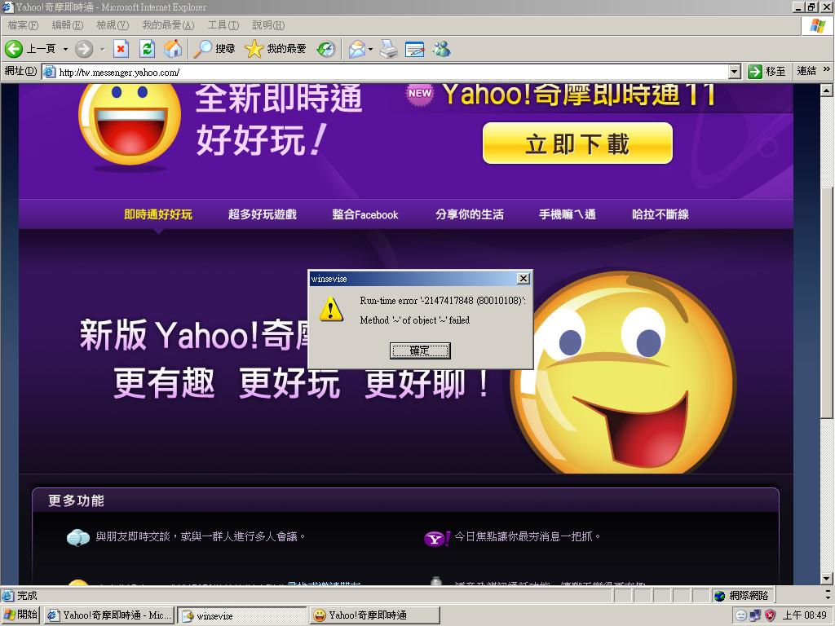Switch to the Yahoo!奇摩即時通 - Mic... taskbar window

(x=109, y=615)
